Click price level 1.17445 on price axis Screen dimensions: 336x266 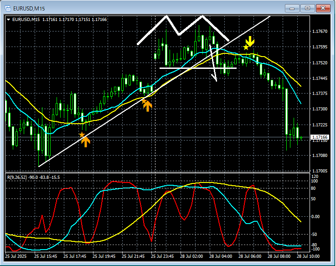click(x=320, y=78)
